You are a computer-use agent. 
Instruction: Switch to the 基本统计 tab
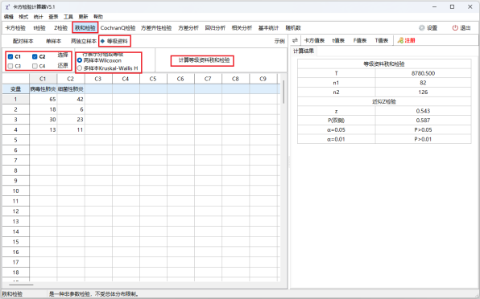pyautogui.click(x=268, y=28)
